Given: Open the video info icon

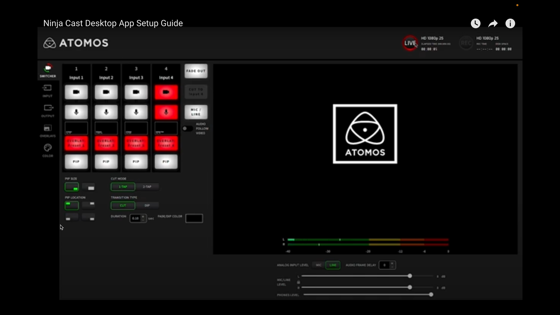Looking at the screenshot, I should 510,23.
